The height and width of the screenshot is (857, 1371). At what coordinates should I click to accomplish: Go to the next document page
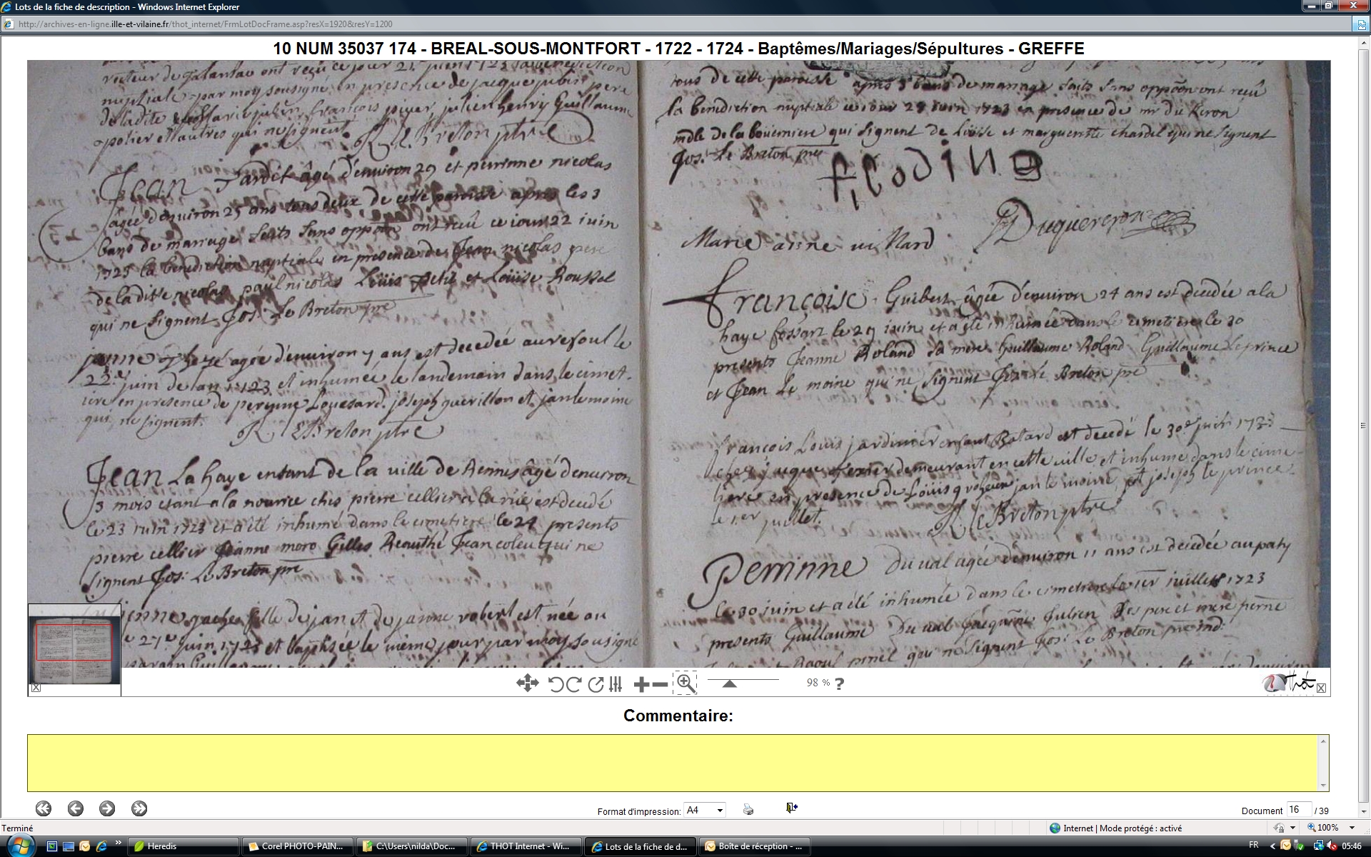click(x=107, y=808)
